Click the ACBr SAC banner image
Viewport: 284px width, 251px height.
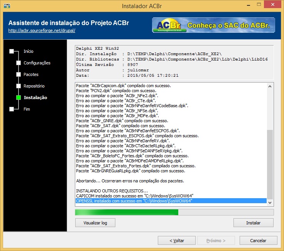tap(213, 25)
